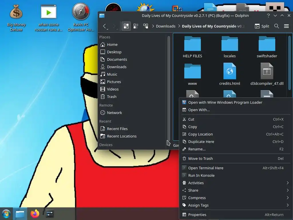Expand the Assign Tags submenu
Image resolution: width=293 pixels, height=220 pixels.
coord(236,205)
